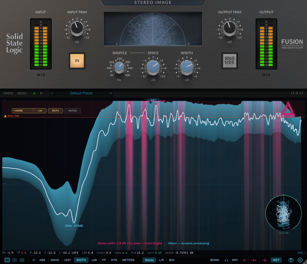The image size is (307, 264).
Task: Click the OUTPUT level meter
Action: tap(266, 44)
